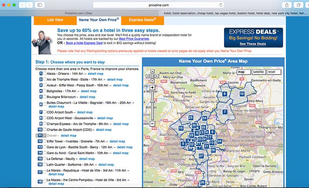Click the Express Deals savings banner
The height and width of the screenshot is (188, 309).
(x=253, y=37)
